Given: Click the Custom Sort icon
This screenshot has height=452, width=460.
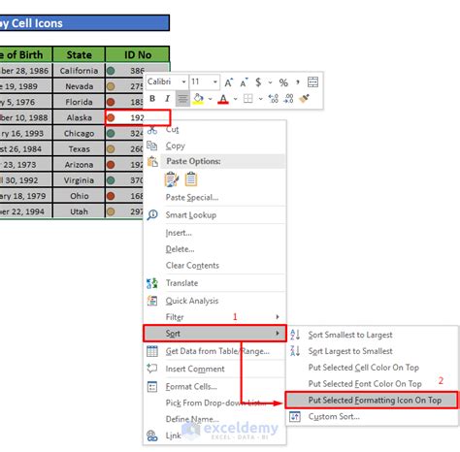Looking at the screenshot, I should click(295, 416).
